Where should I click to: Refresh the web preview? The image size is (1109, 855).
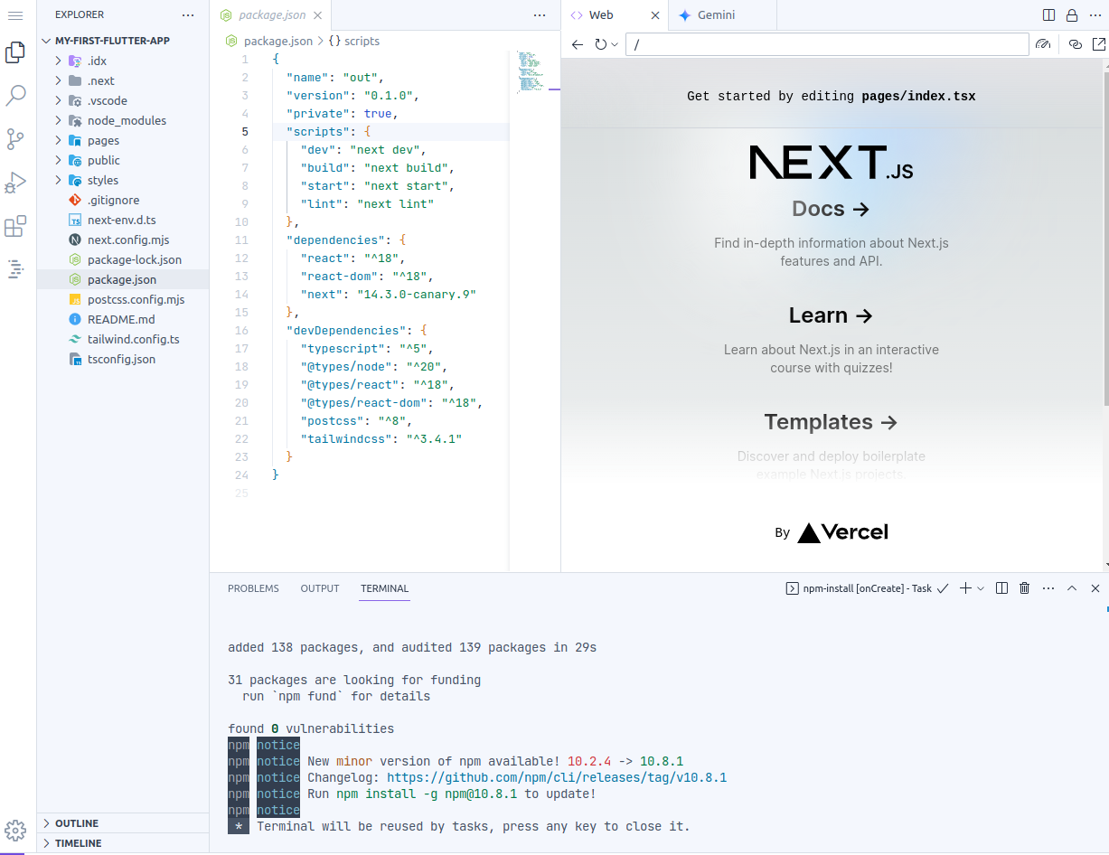[x=602, y=43]
